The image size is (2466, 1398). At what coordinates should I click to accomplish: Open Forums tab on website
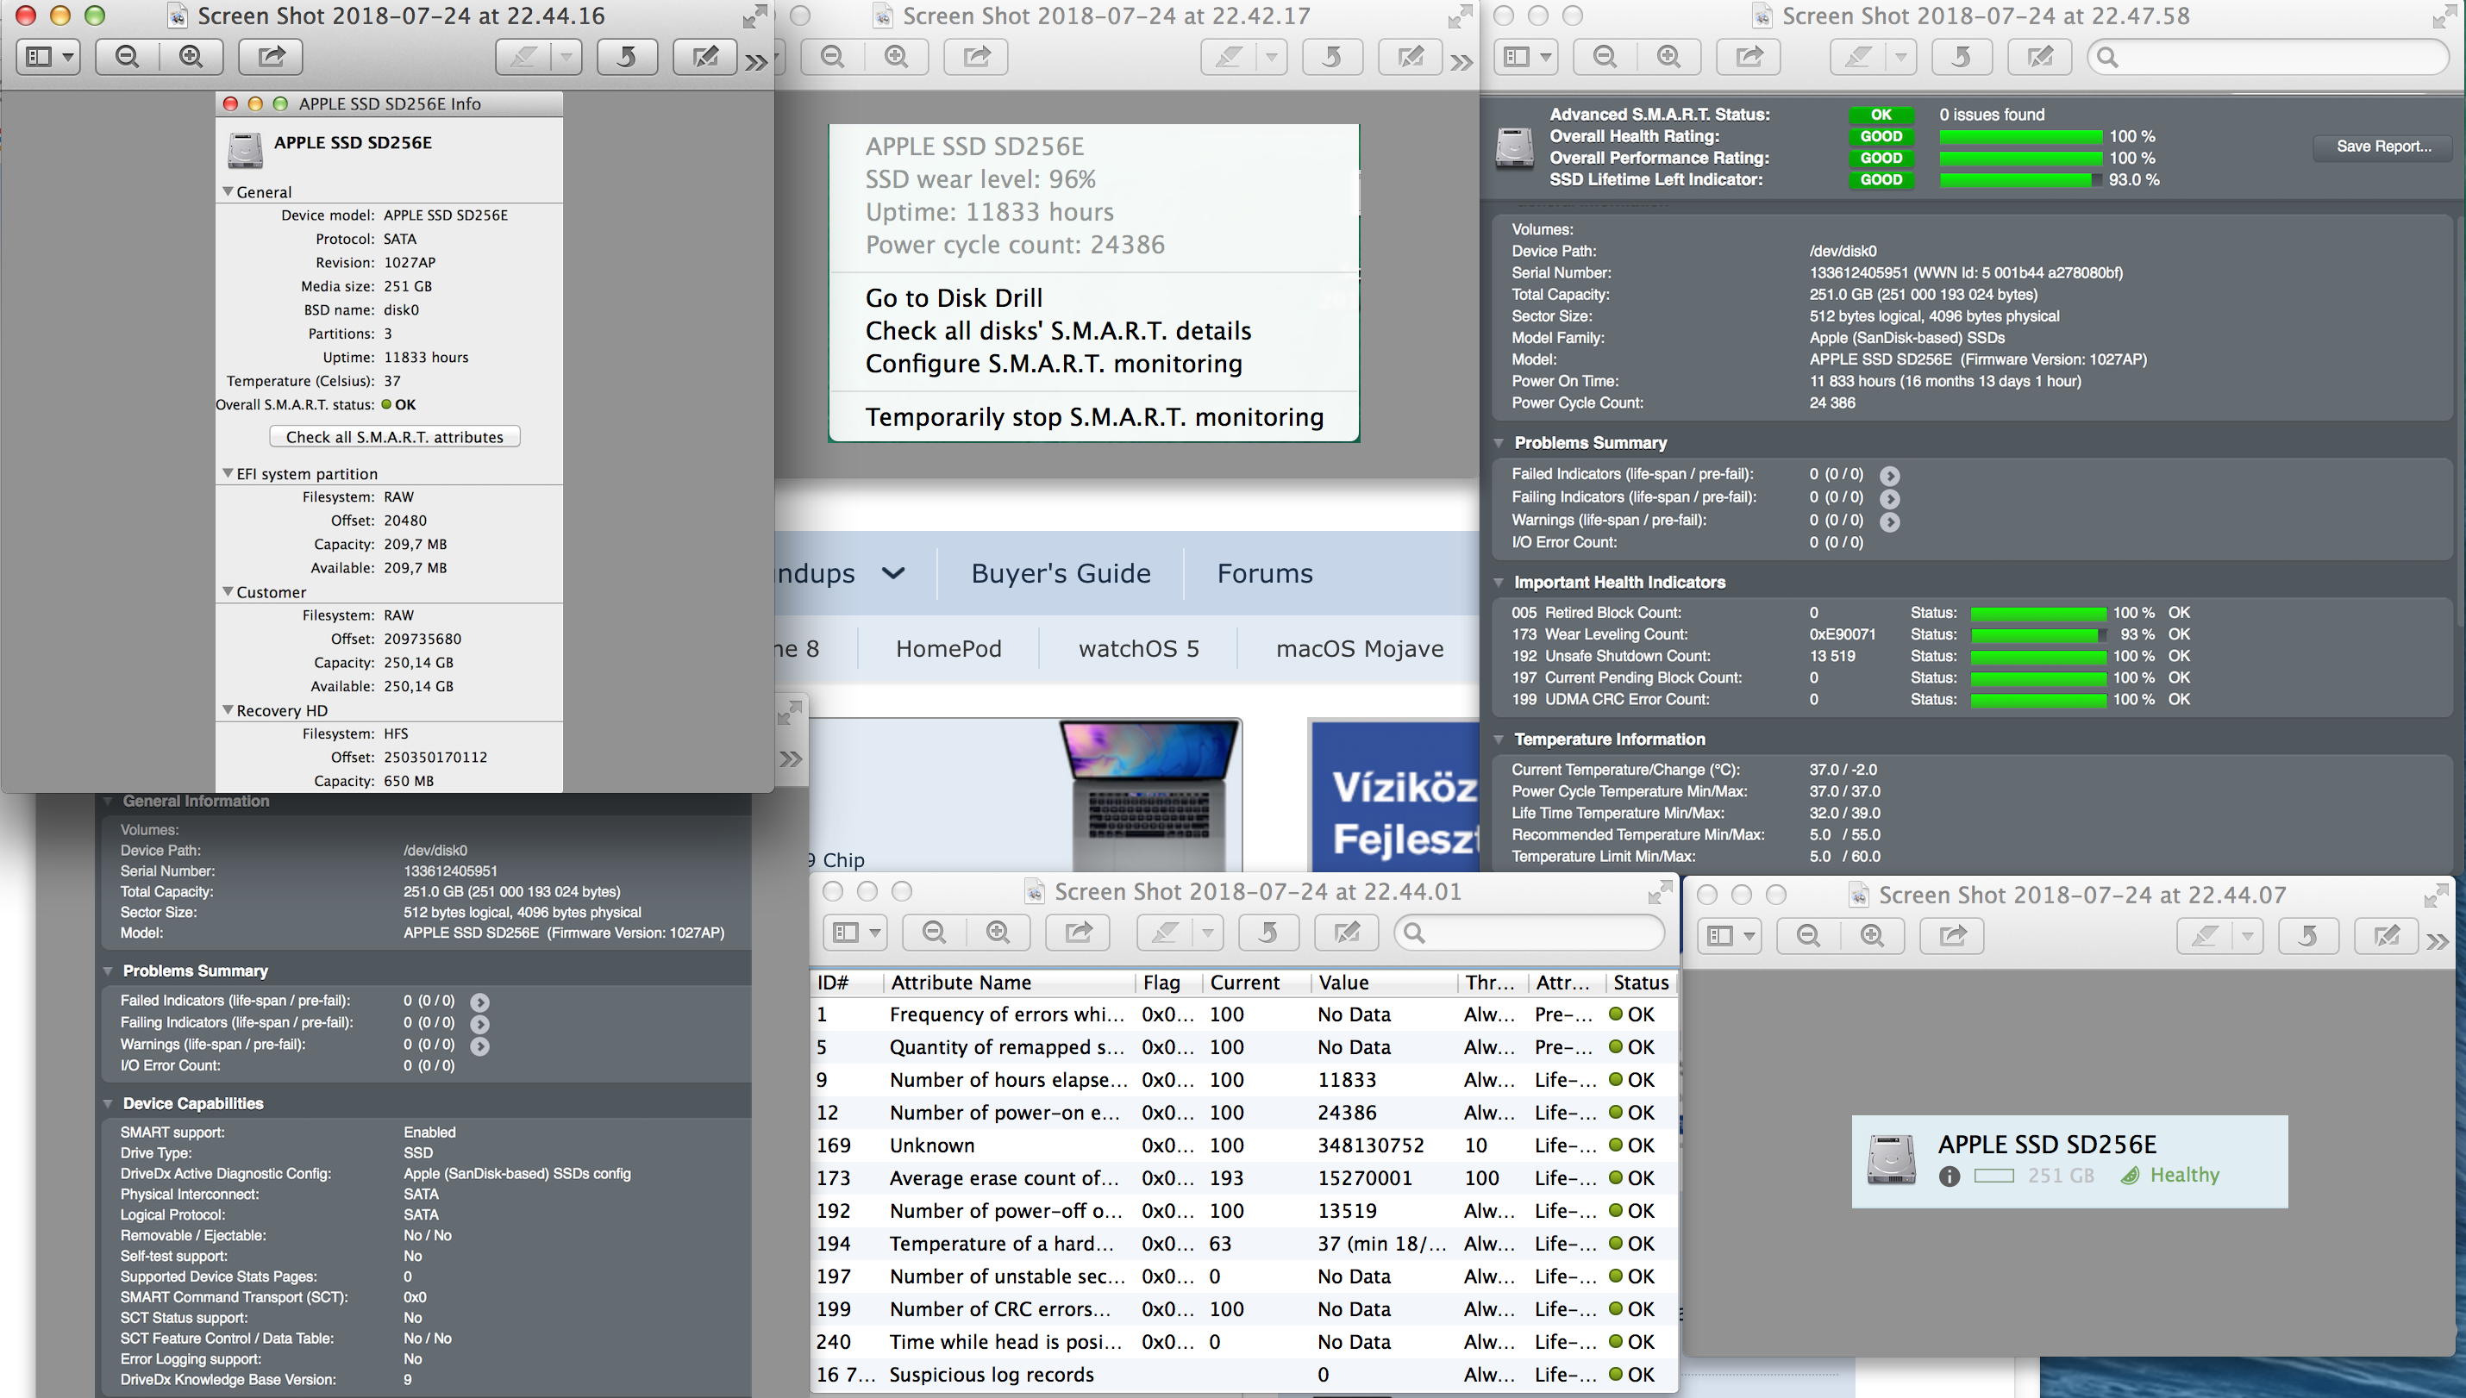pyautogui.click(x=1265, y=573)
